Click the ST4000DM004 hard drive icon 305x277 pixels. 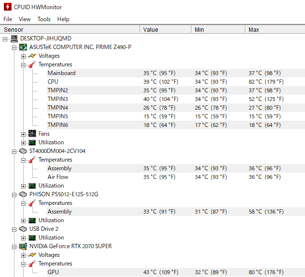(x=23, y=151)
